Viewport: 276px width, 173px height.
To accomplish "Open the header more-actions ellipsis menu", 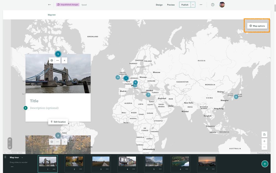I will [201, 5].
